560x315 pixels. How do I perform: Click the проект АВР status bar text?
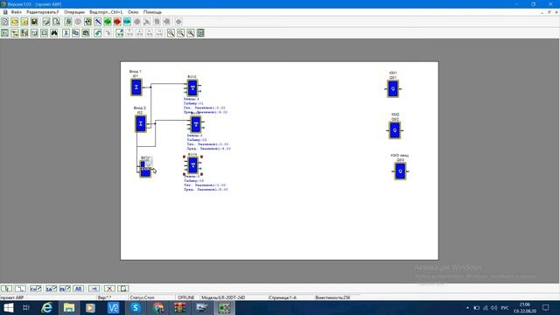click(11, 297)
